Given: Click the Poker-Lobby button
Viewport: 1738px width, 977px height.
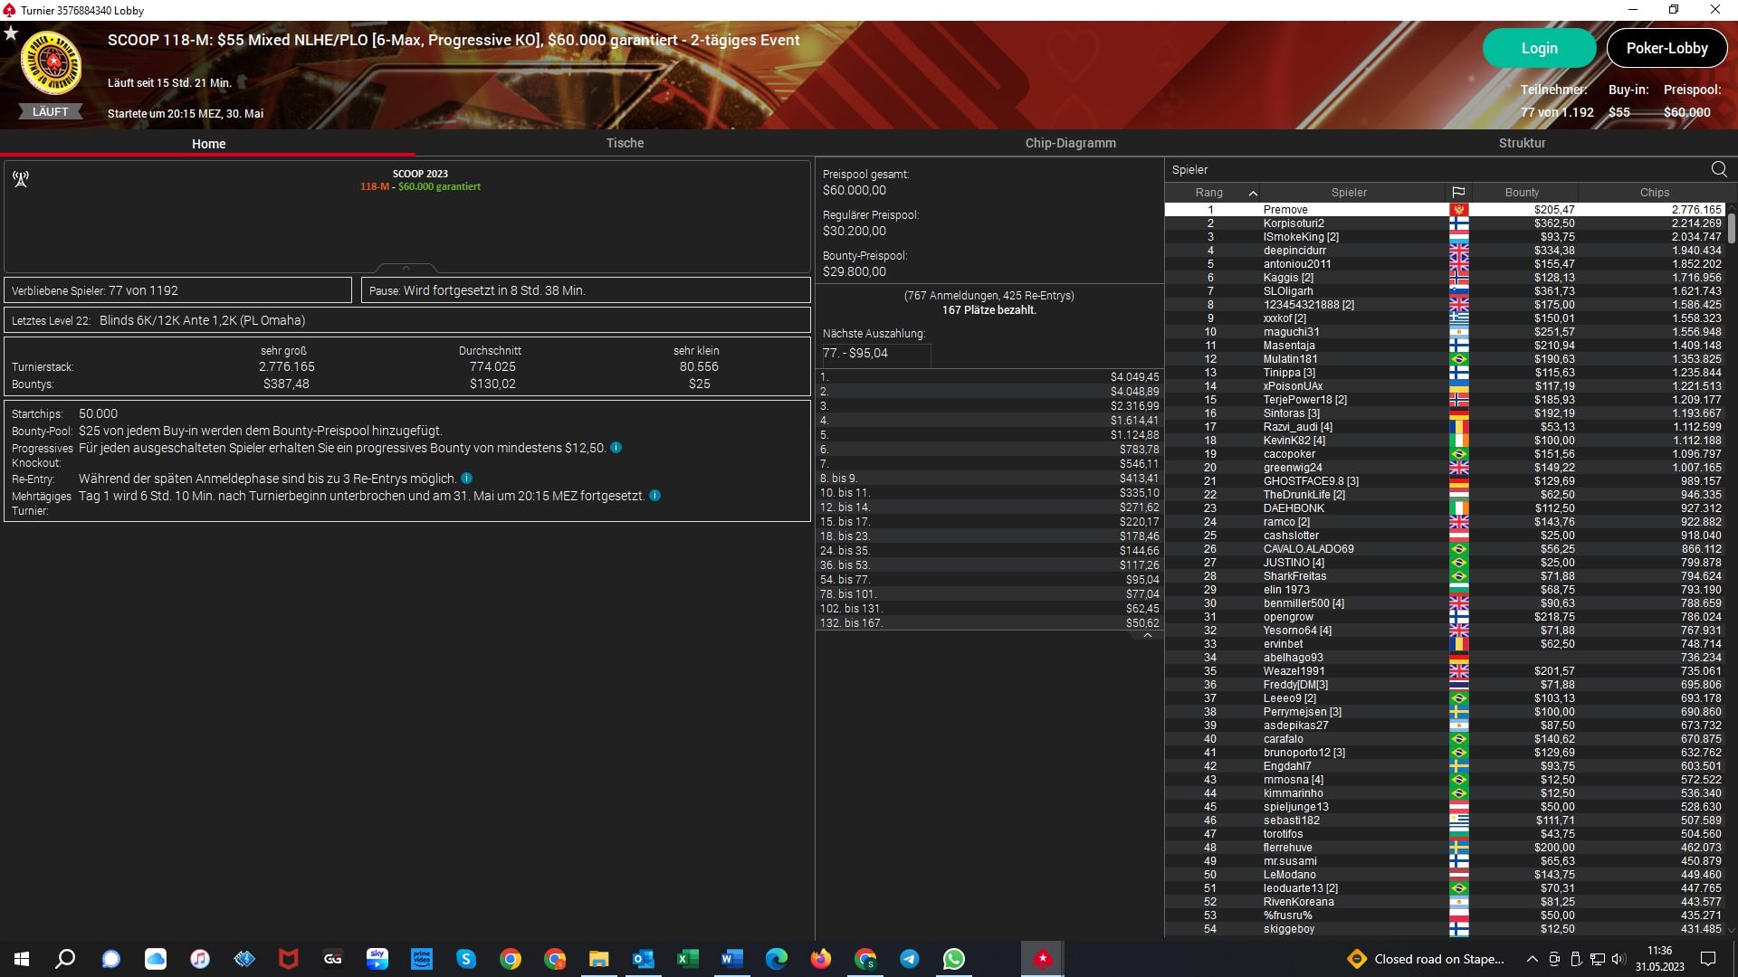Looking at the screenshot, I should (x=1666, y=48).
